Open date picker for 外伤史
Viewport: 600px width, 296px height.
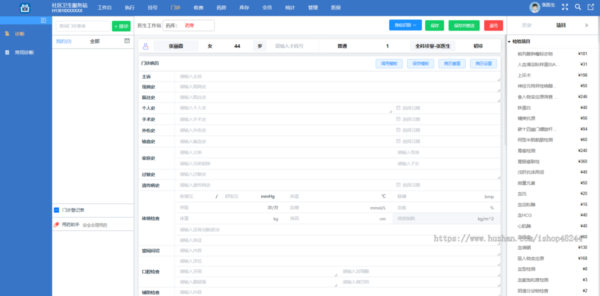398,130
